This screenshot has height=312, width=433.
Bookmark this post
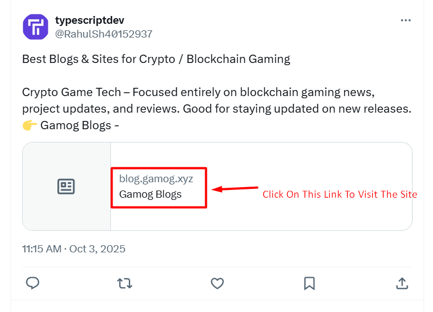pyautogui.click(x=309, y=283)
